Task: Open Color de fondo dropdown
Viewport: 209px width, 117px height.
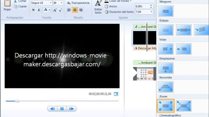Action: (118, 1)
